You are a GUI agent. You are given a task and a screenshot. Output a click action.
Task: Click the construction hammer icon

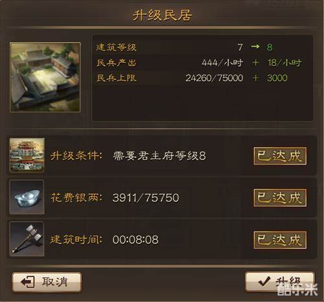point(27,239)
